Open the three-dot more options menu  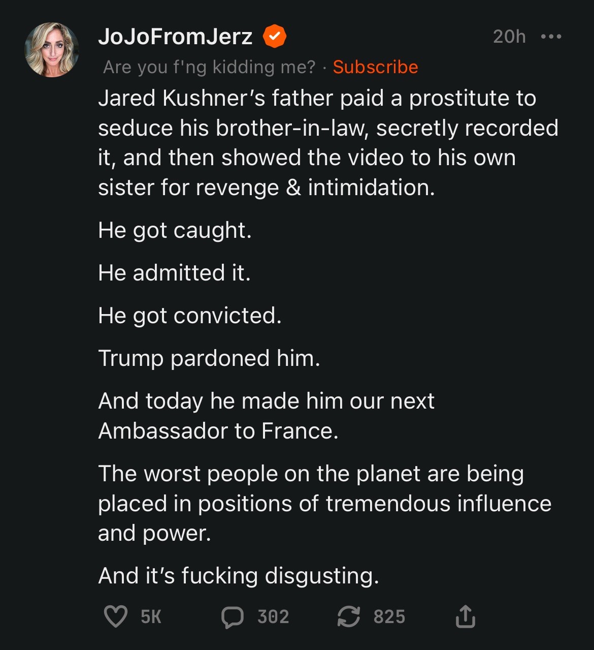pos(551,37)
